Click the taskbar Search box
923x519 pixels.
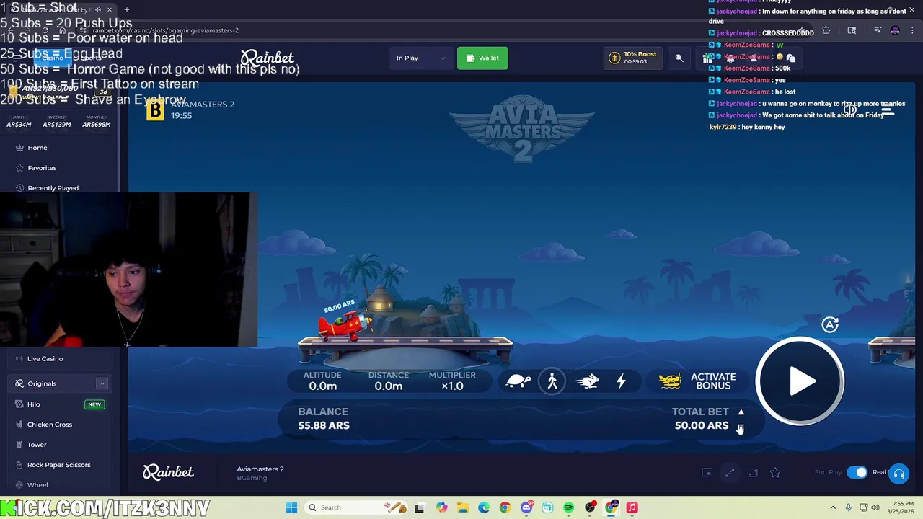[x=355, y=507]
